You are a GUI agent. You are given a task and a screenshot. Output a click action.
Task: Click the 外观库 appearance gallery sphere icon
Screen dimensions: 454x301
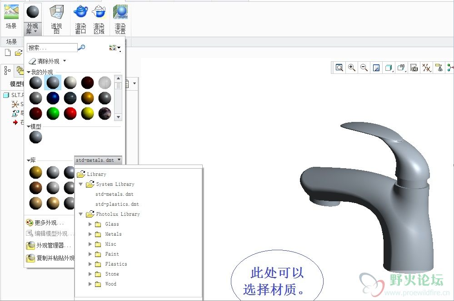[x=33, y=12]
